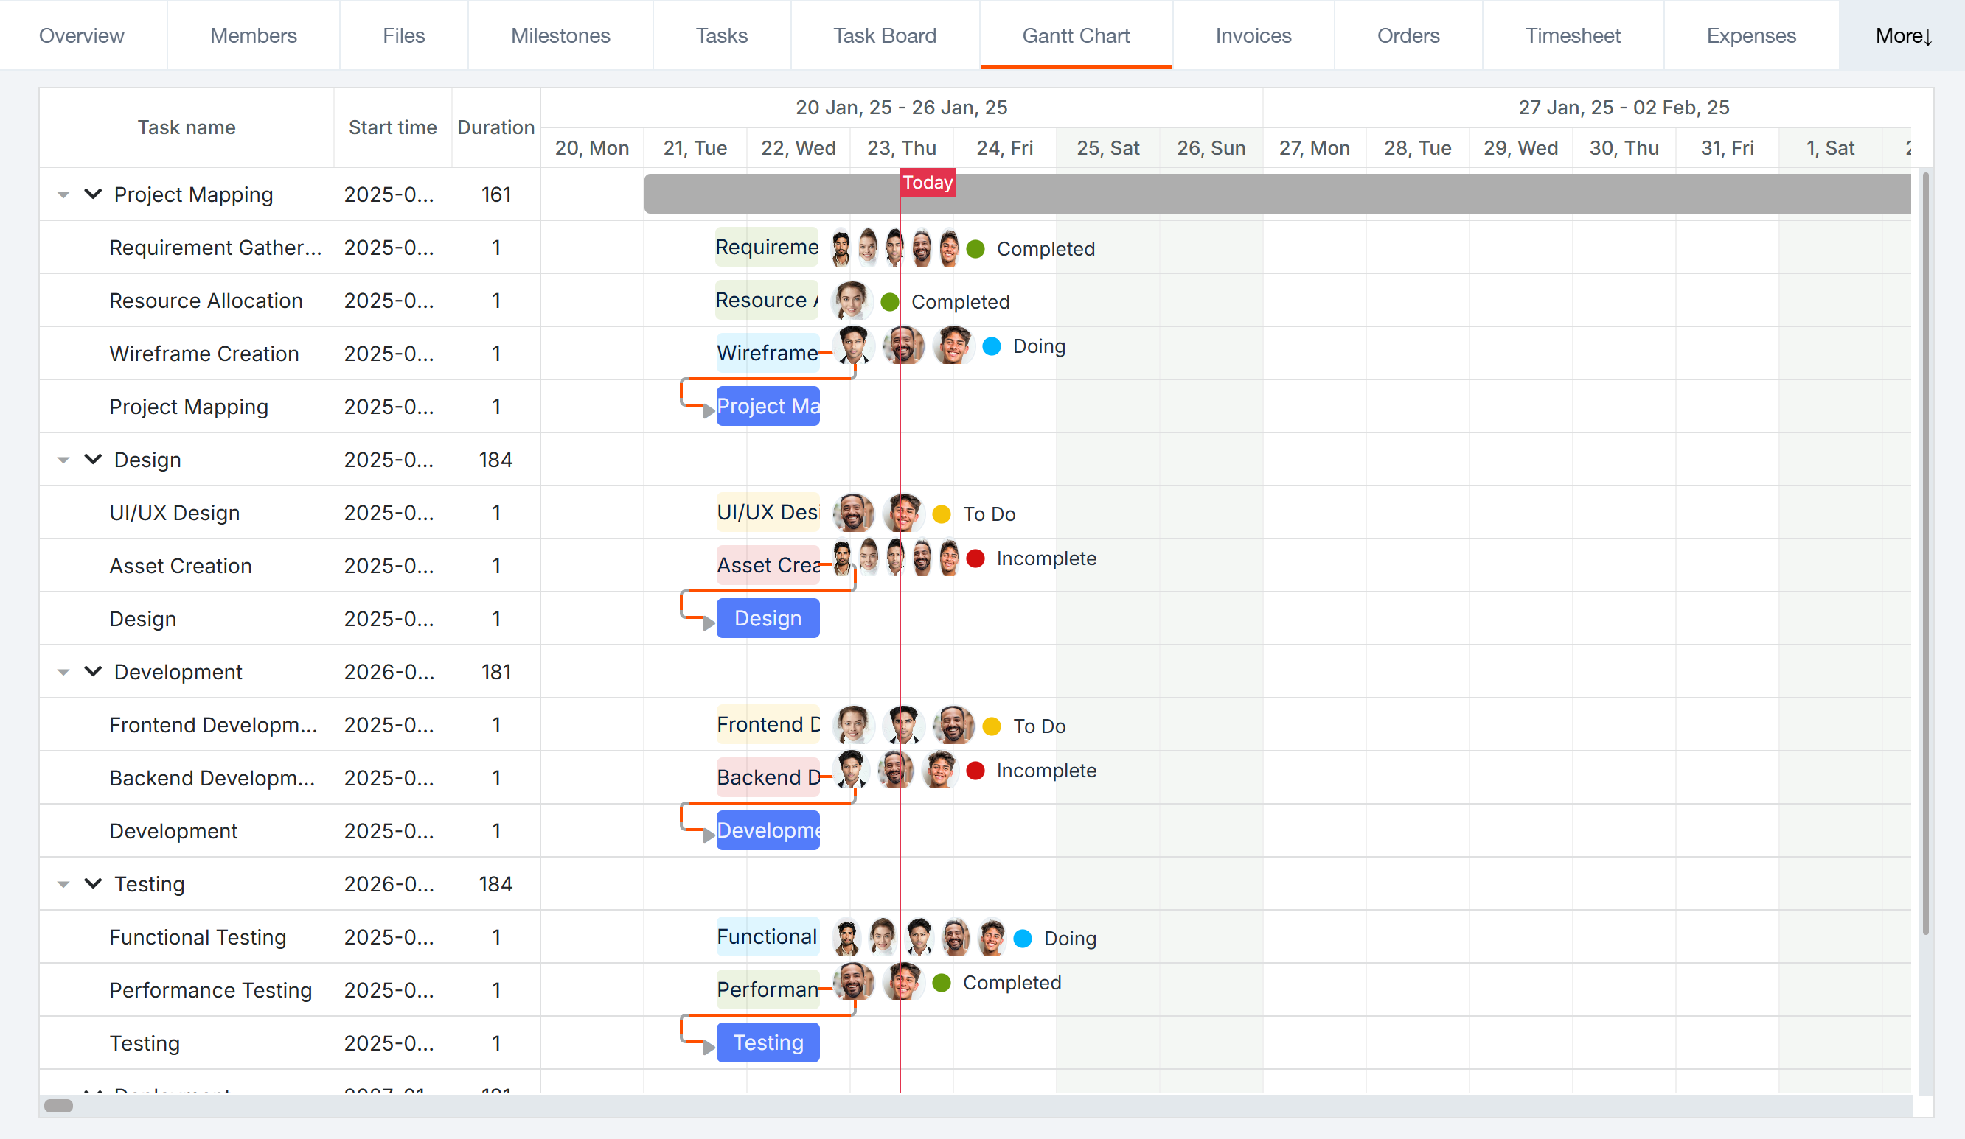Open the Timesheet tab

tap(1572, 36)
